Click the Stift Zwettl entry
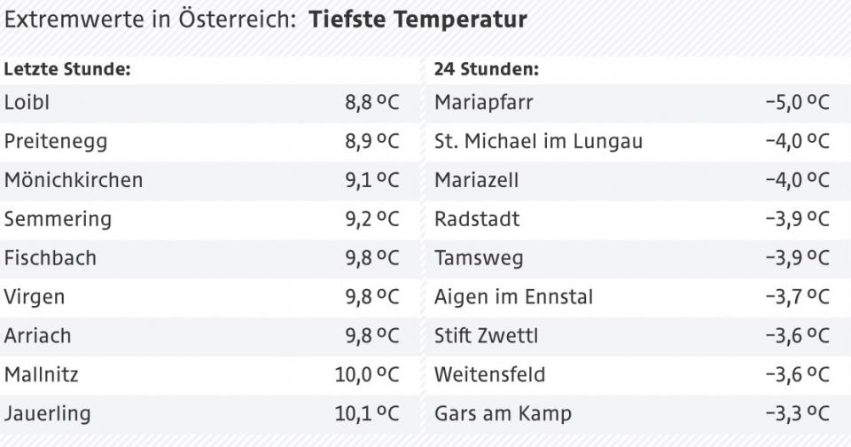 [486, 336]
